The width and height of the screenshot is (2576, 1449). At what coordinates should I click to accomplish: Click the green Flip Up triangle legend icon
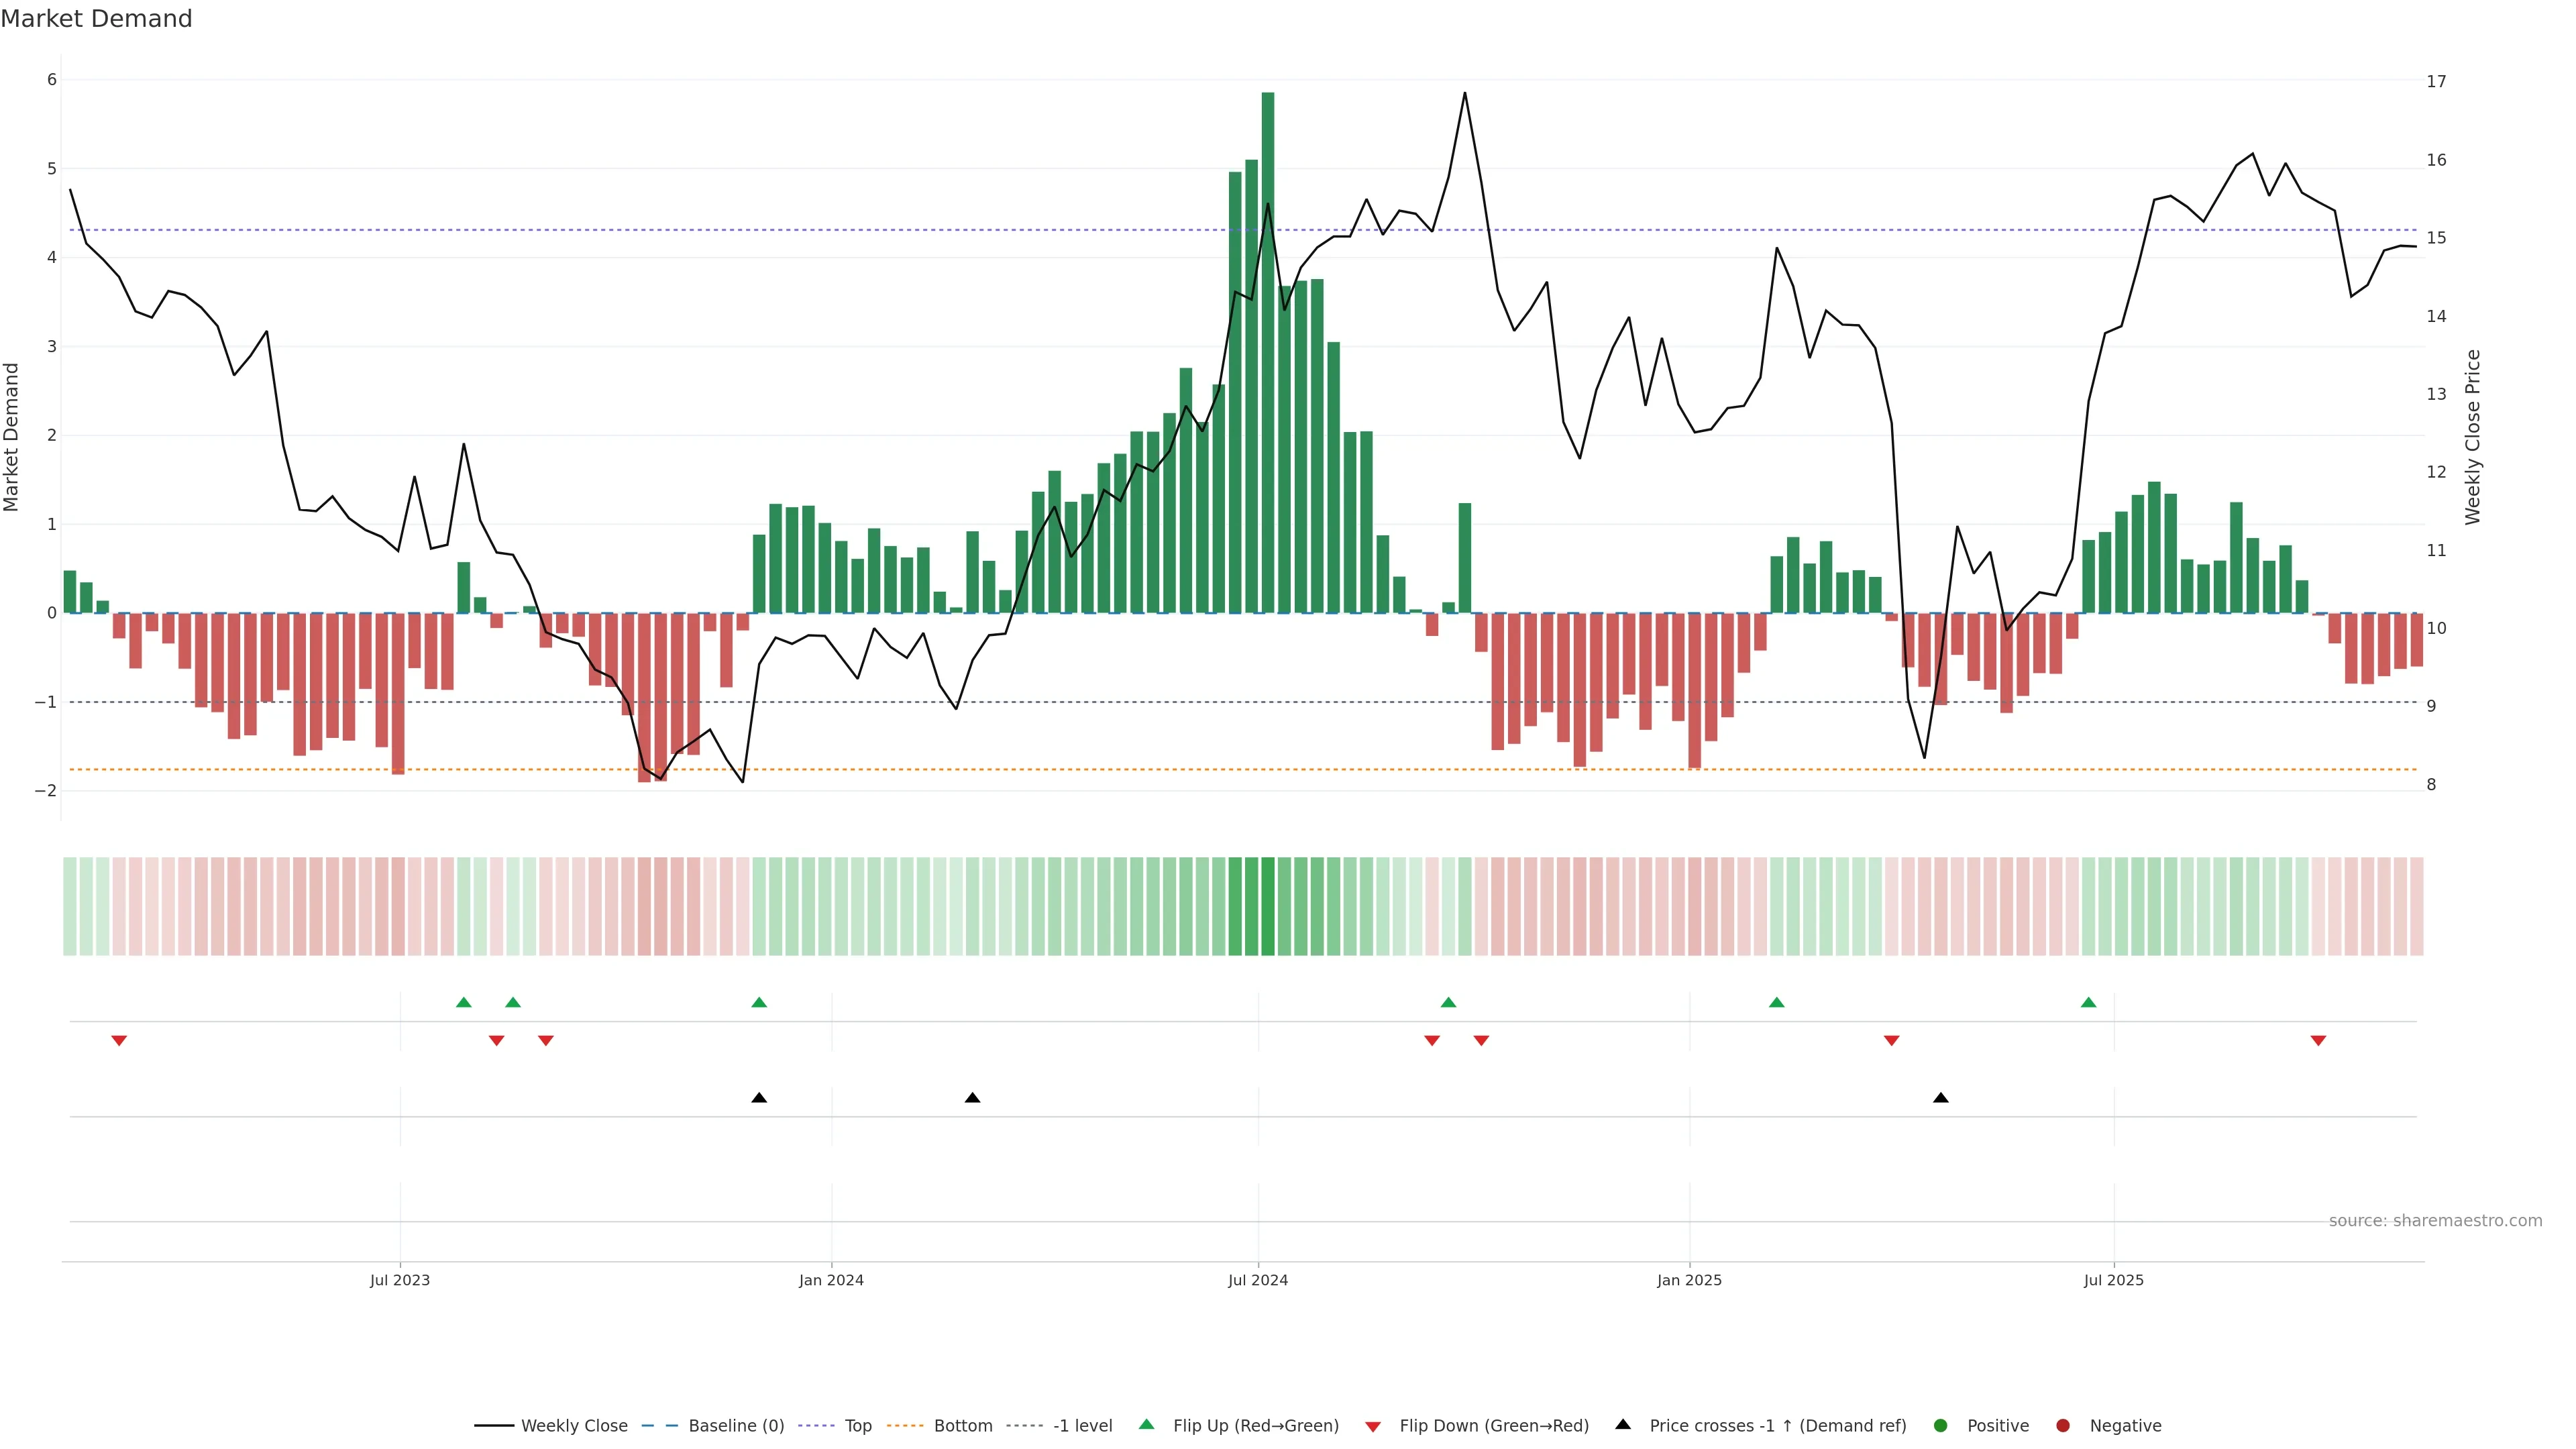(1146, 1424)
